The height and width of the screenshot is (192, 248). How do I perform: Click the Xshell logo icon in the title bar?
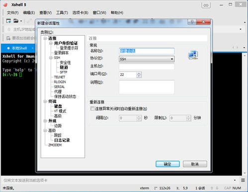(5, 4)
